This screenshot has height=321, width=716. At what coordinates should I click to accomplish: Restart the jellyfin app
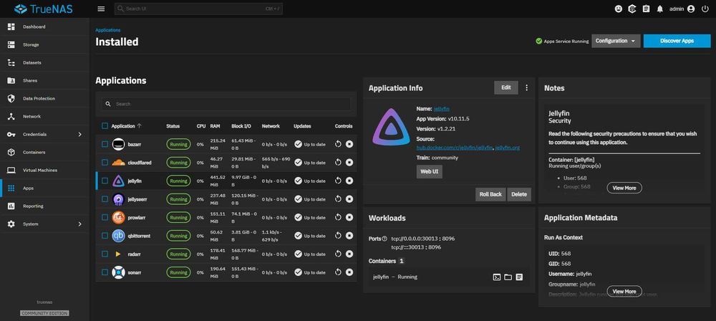click(x=339, y=181)
